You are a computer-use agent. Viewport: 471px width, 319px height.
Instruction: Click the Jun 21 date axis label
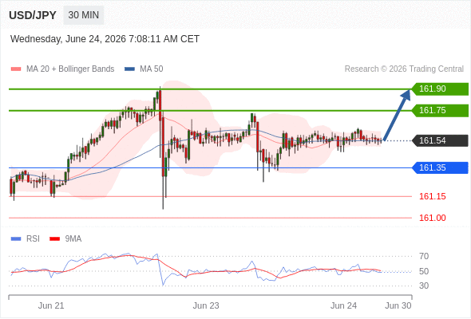coord(51,305)
